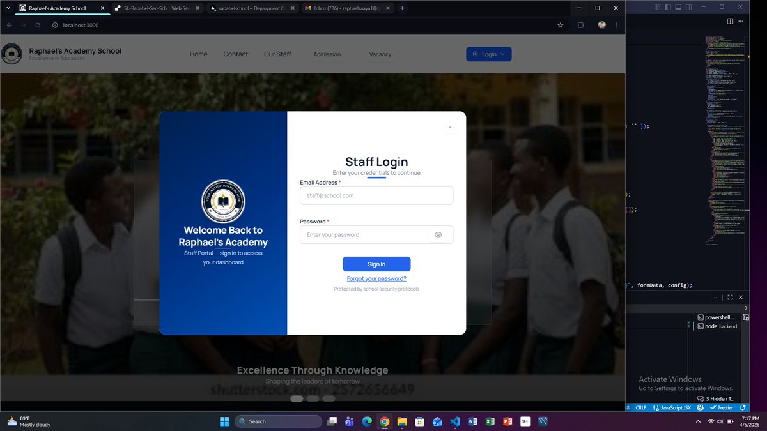Click the browser forward arrow
The image size is (767, 431).
coord(24,25)
